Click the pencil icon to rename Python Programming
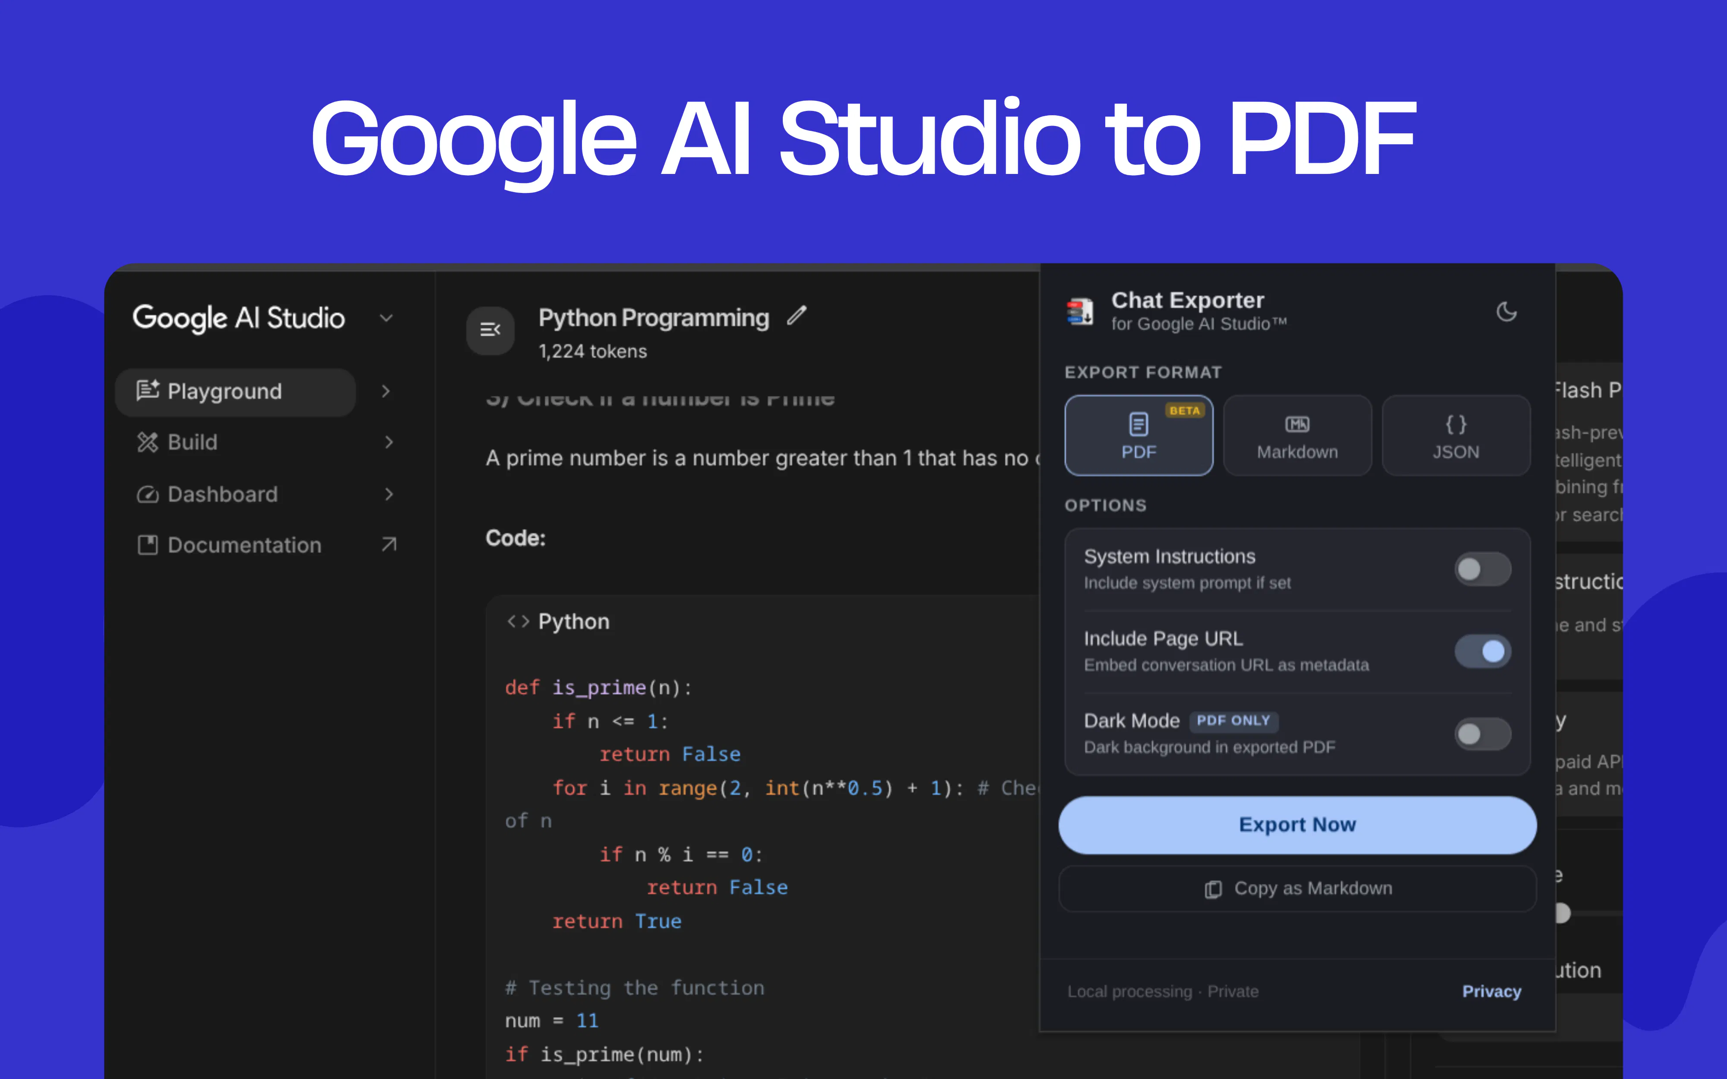1727x1079 pixels. pos(797,315)
